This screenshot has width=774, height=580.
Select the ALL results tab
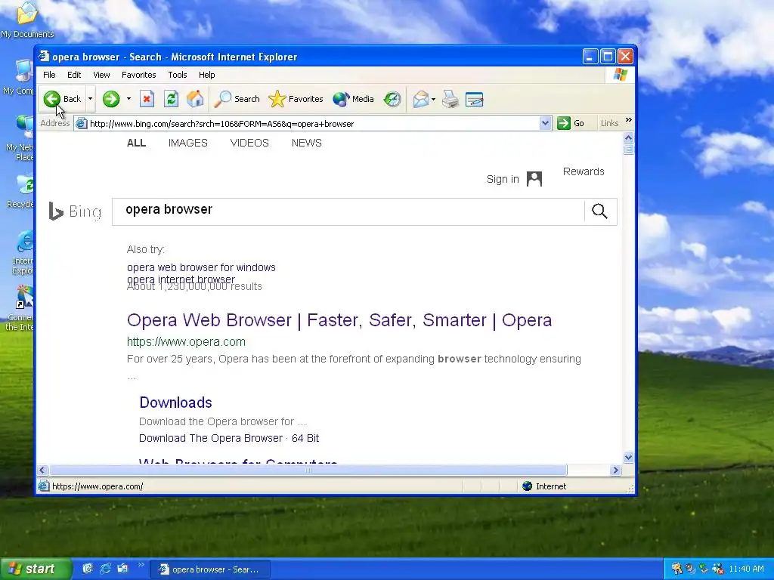[x=136, y=143]
